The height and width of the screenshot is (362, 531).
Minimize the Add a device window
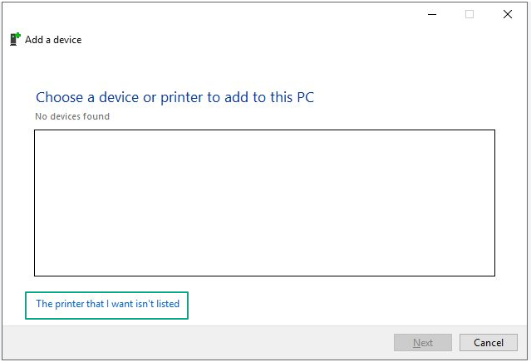432,14
